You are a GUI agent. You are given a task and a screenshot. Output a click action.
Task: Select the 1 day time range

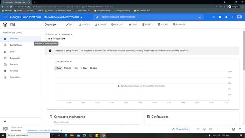point(76,68)
